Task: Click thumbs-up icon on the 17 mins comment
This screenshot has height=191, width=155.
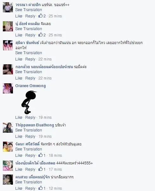Action: 40,169
